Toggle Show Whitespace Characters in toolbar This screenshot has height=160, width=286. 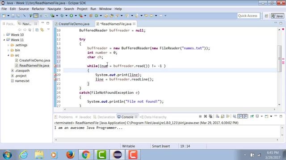click(x=46, y=16)
